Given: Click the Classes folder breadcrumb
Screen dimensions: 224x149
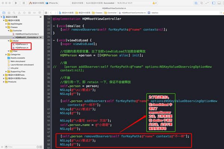Looking at the screenshot, I should pyautogui.click(x=97, y=13).
